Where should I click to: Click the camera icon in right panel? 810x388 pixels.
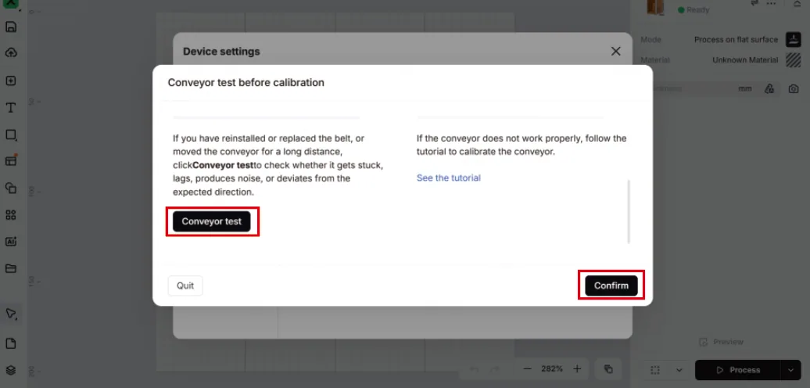pos(794,89)
